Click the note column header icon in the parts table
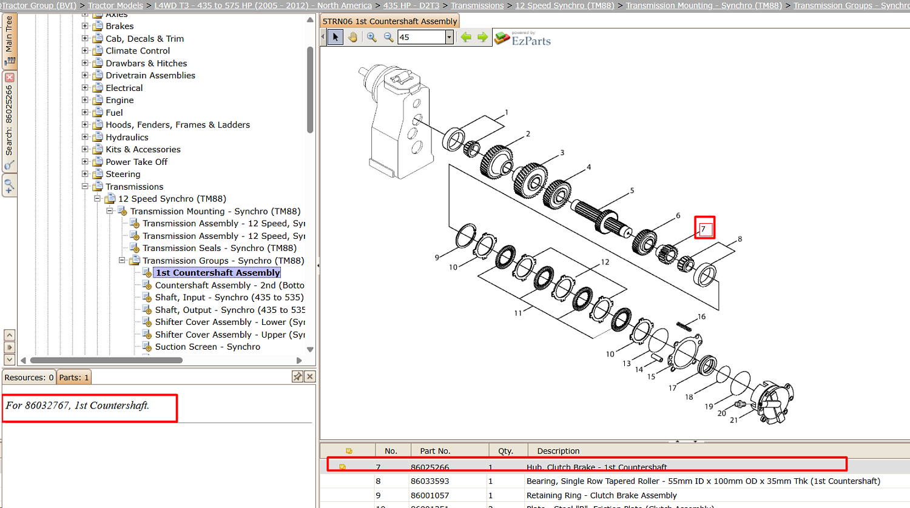This screenshot has height=508, width=910. (x=349, y=451)
